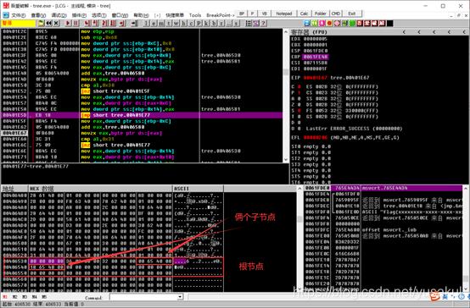Step over using the second red step icon
Viewport: 470px width, 308px height.
point(96,24)
